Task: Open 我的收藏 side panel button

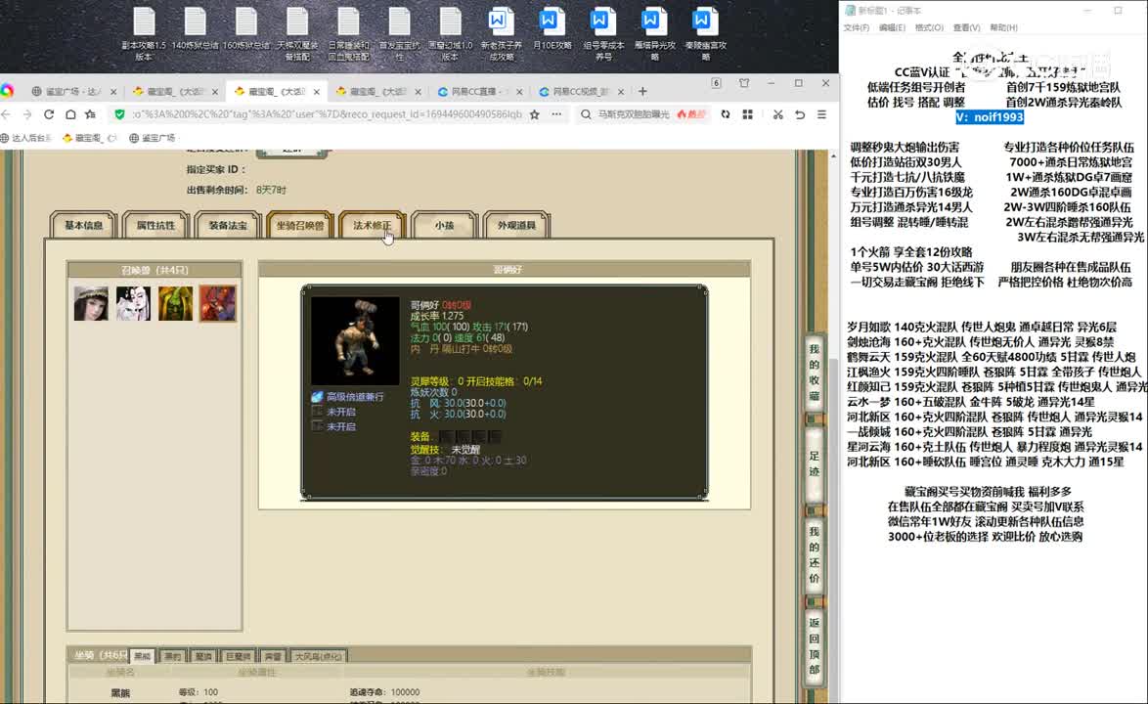Action: click(x=814, y=374)
